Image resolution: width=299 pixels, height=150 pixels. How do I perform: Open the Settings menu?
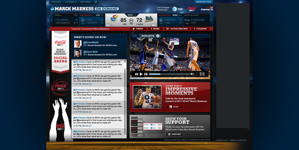pos(86,2)
